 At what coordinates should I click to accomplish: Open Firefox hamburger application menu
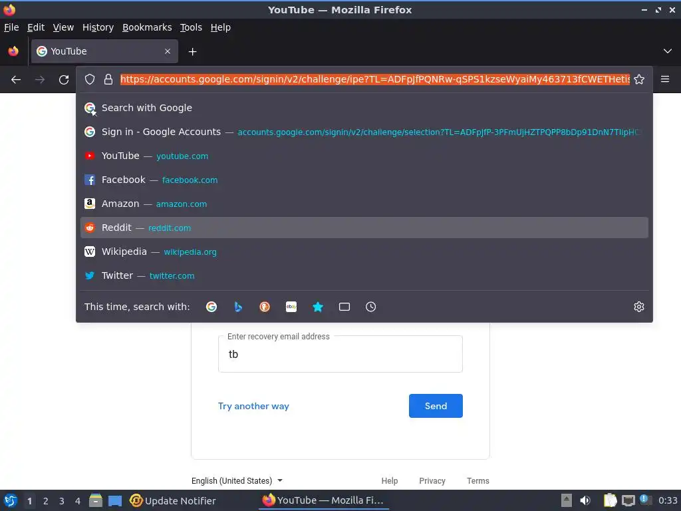[x=665, y=79]
